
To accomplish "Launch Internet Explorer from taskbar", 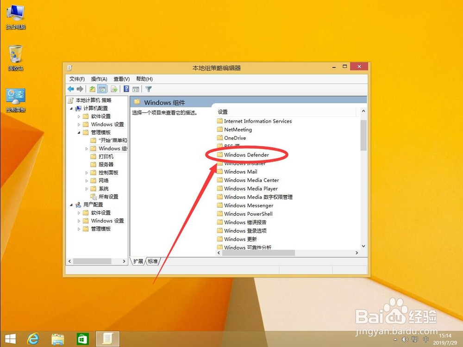I will tap(33, 339).
